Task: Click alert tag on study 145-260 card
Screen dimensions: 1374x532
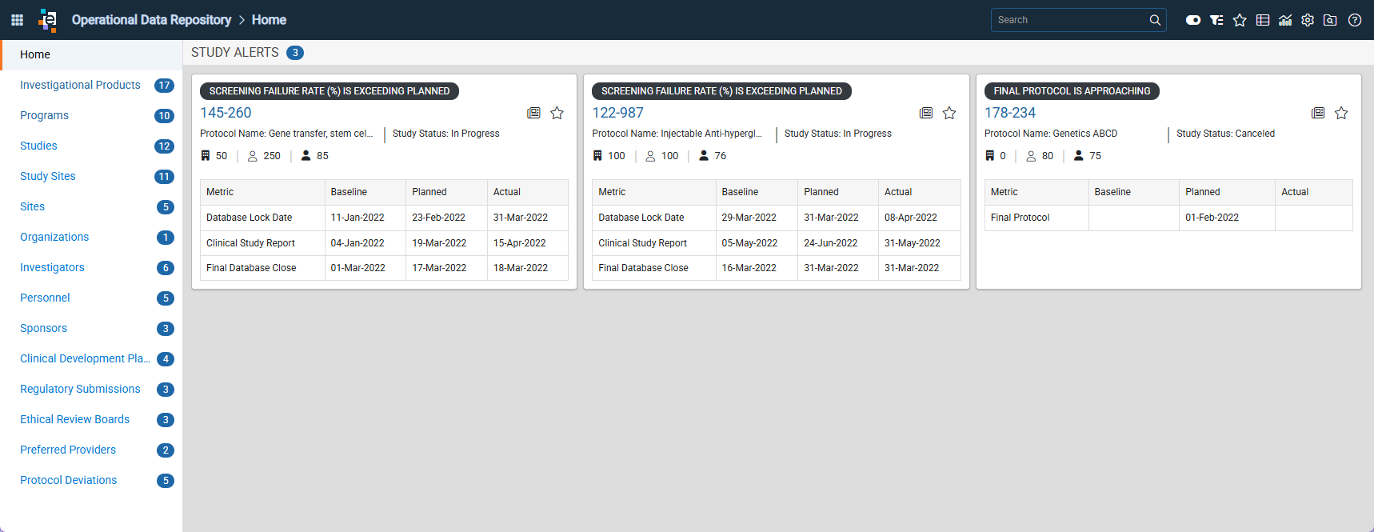Action: tap(330, 91)
